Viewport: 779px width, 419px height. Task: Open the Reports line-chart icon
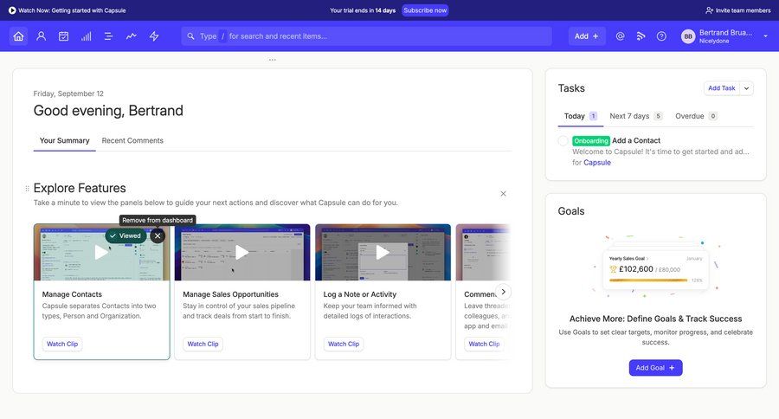tap(131, 36)
